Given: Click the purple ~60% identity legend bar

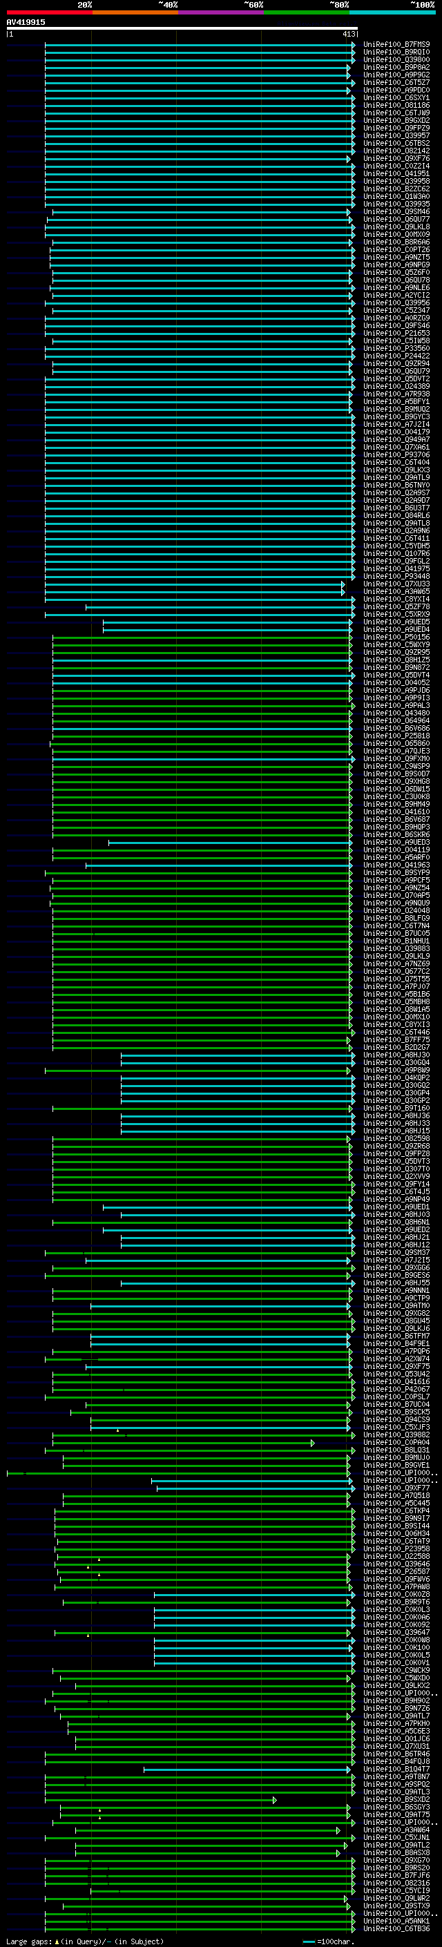Looking at the screenshot, I should [x=222, y=12].
